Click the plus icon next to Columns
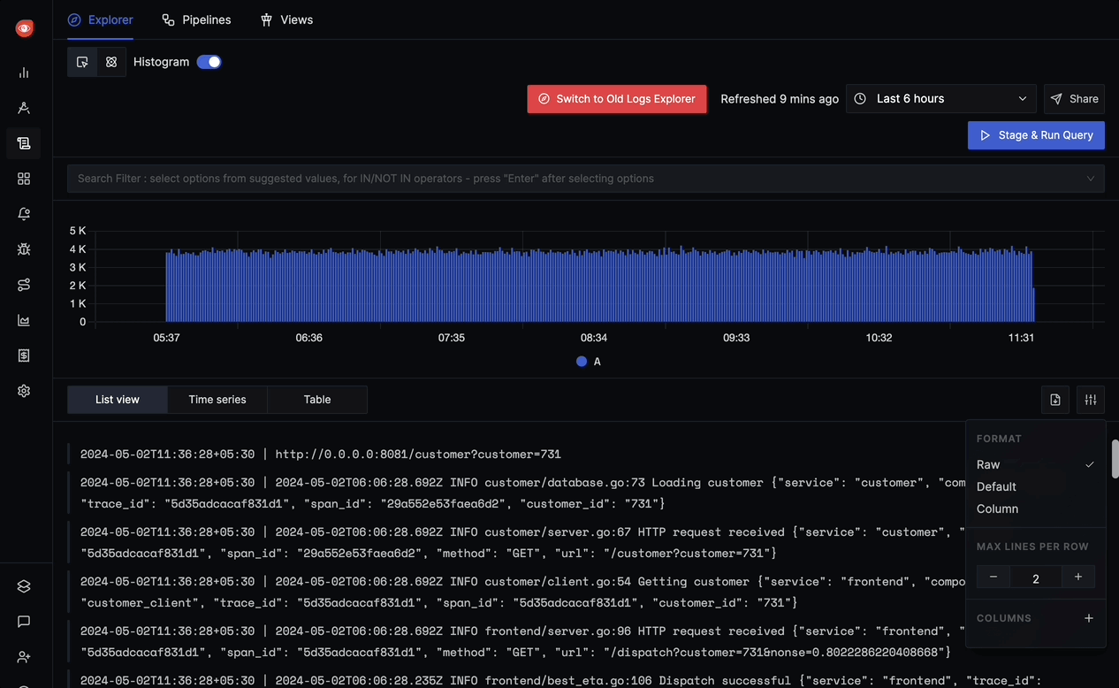The image size is (1119, 688). [1089, 618]
